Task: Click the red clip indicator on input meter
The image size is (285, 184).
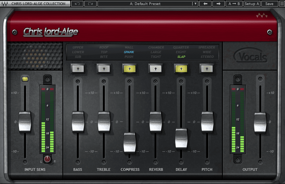Action: (x=47, y=89)
